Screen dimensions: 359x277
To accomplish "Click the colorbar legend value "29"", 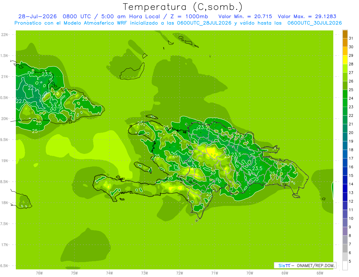I will [351, 56].
